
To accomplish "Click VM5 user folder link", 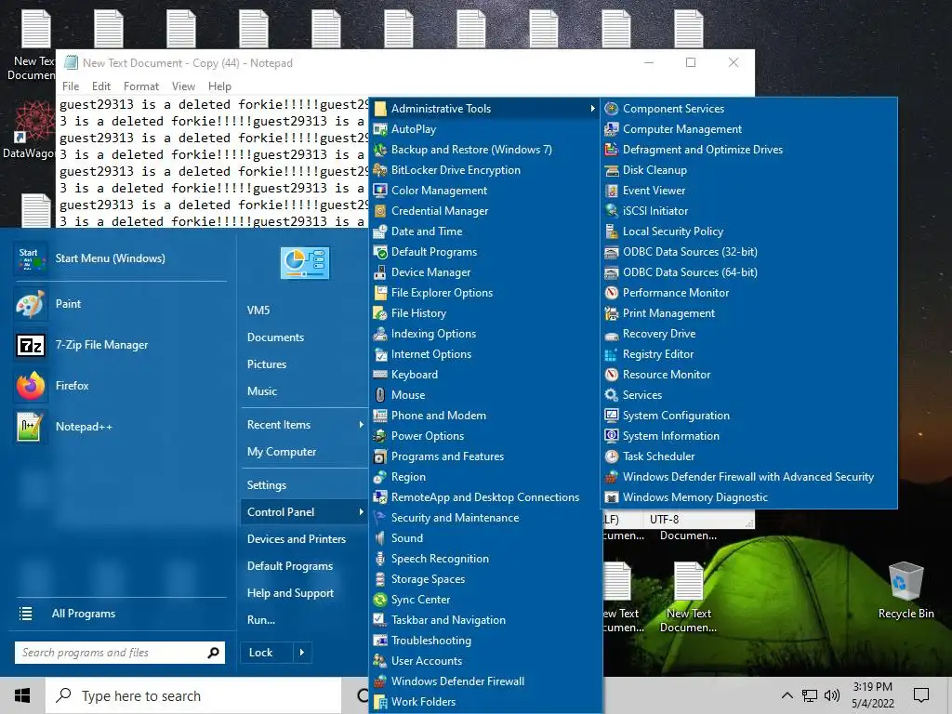I will [258, 311].
